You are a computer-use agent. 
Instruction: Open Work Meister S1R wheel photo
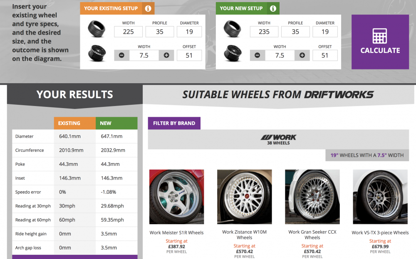pos(177,197)
